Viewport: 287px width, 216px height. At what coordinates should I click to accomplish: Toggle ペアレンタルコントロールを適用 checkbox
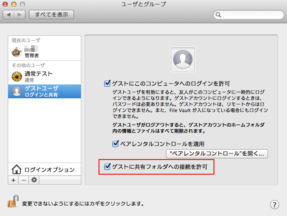pyautogui.click(x=115, y=144)
